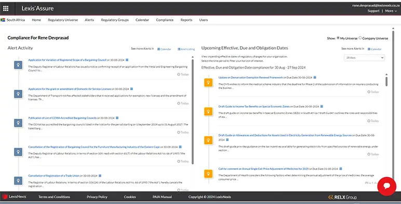Go to the Alerts menu item
The height and width of the screenshot is (204, 401).
(x=89, y=20)
